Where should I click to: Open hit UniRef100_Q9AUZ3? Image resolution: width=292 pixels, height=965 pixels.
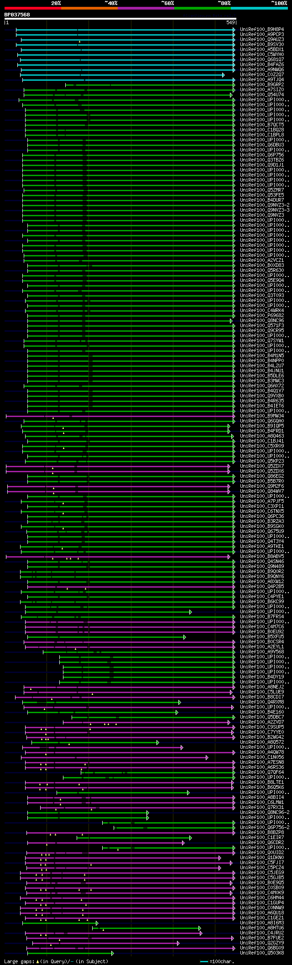point(262,40)
